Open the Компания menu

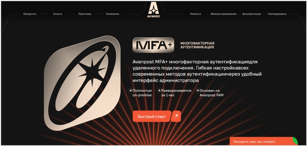(x=113, y=14)
